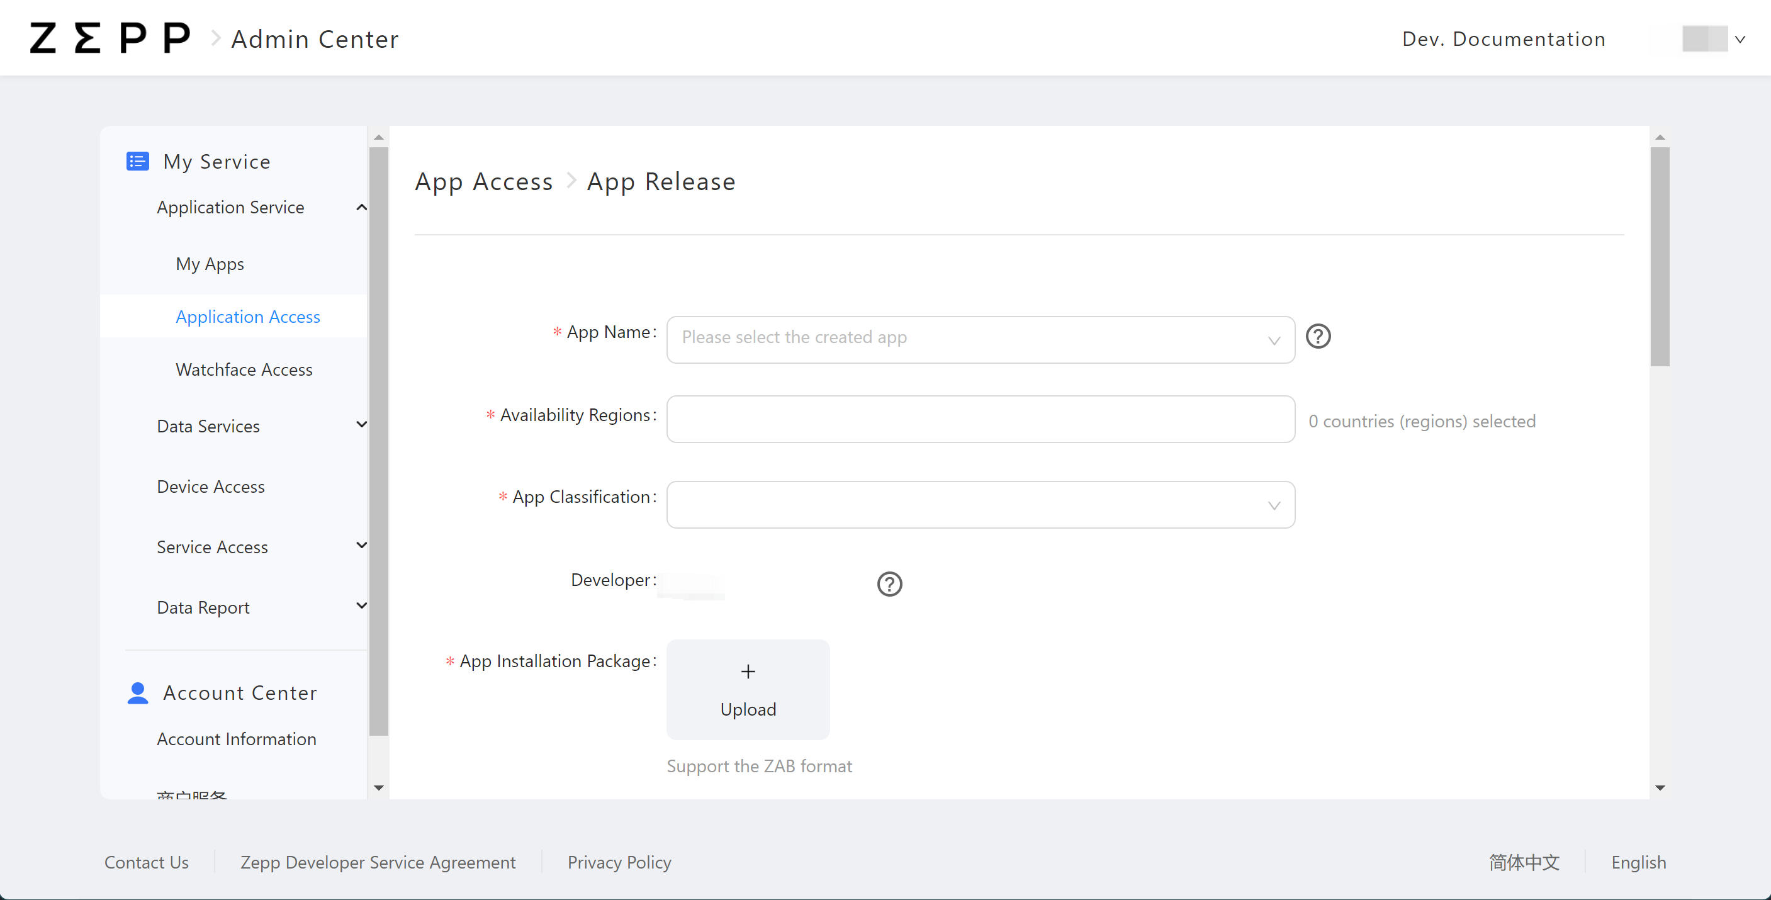Open My Apps in sidebar
Viewport: 1771px width, 900px height.
(210, 264)
